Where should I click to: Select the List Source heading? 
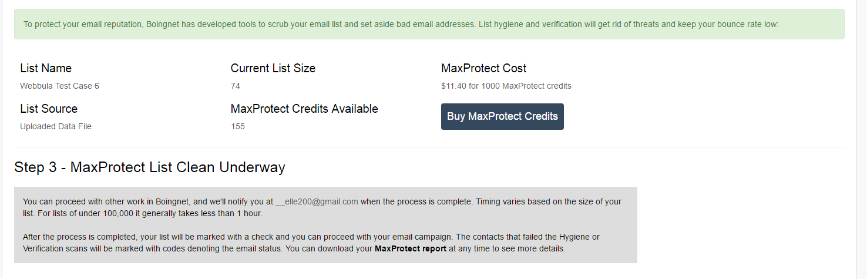pos(49,109)
